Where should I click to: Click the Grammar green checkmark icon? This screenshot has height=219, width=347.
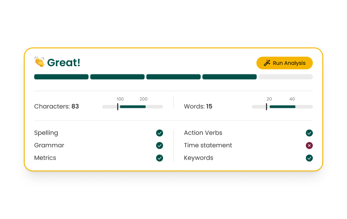[x=159, y=146]
